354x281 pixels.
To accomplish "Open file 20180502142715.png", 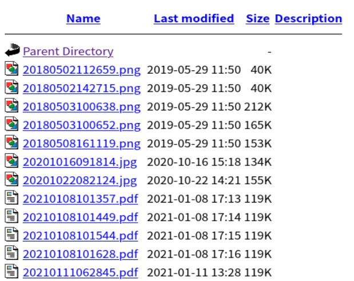I will pyautogui.click(x=82, y=88).
